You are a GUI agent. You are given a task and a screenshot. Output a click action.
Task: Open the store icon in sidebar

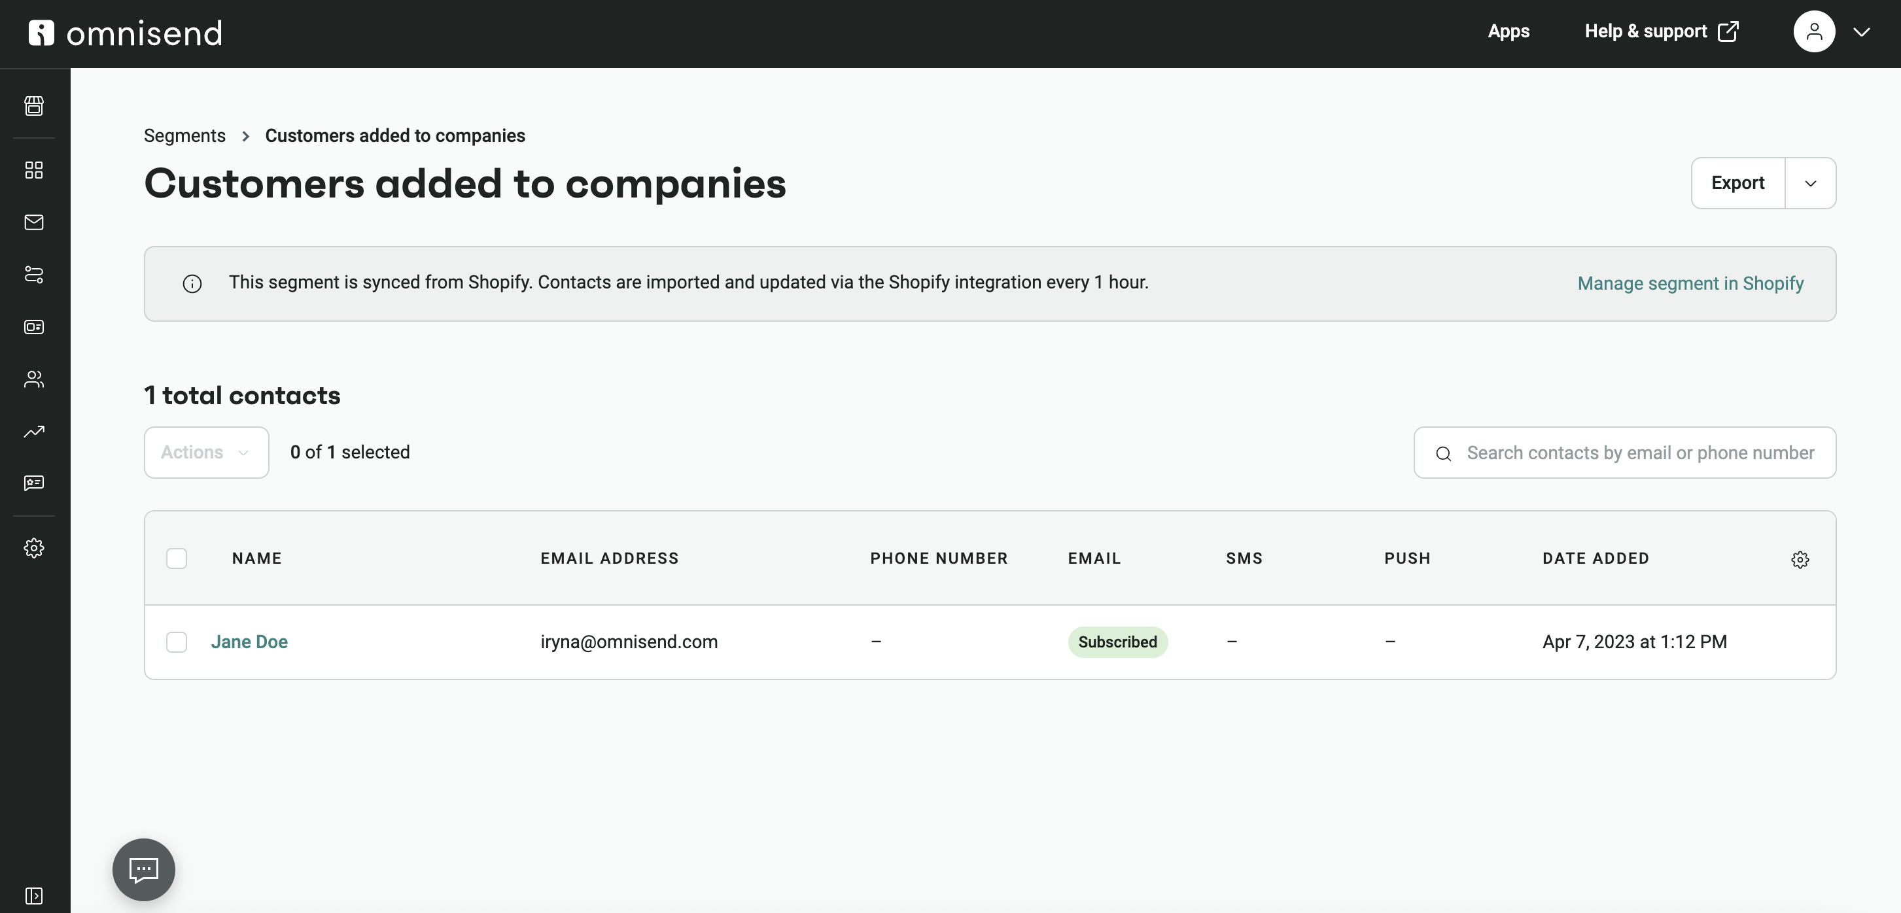[x=34, y=105]
